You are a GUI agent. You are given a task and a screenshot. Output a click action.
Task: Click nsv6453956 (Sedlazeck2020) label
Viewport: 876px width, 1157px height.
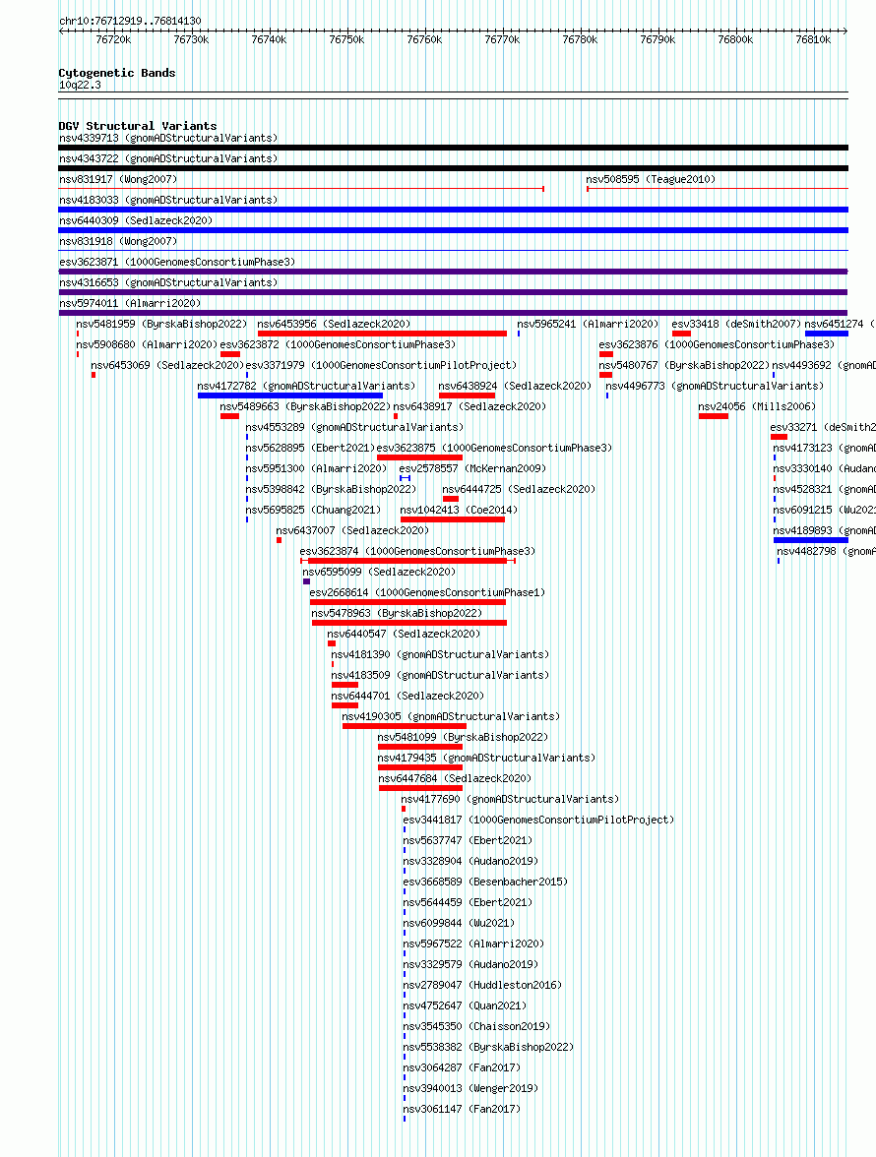pyautogui.click(x=334, y=324)
